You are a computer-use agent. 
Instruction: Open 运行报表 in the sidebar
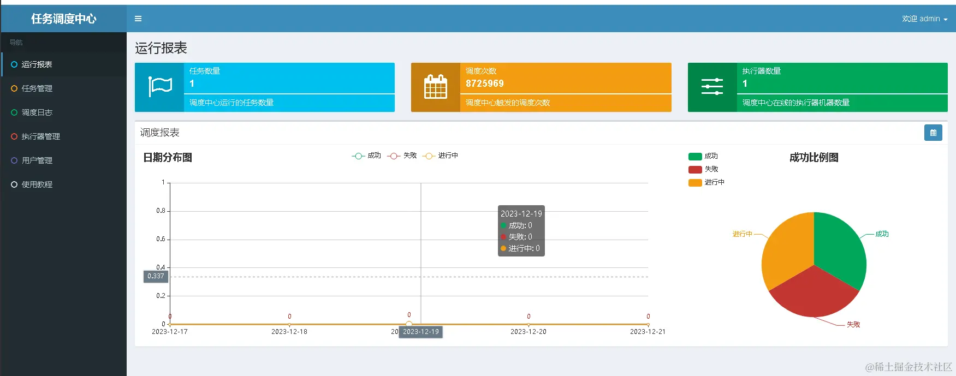[64, 64]
